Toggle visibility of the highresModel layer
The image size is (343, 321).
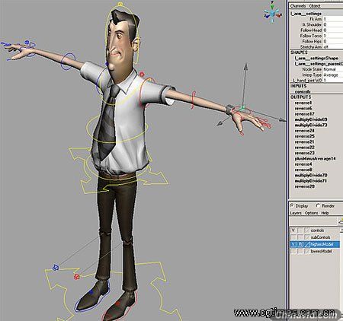tap(293, 244)
